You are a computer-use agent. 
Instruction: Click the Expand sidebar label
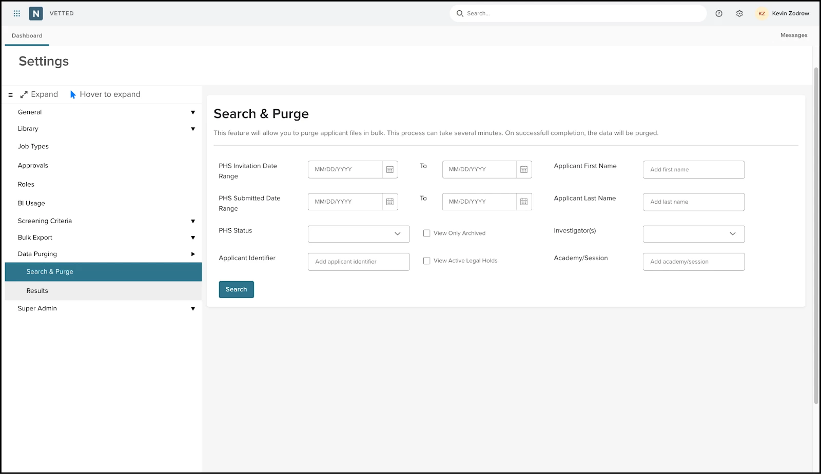click(x=44, y=94)
